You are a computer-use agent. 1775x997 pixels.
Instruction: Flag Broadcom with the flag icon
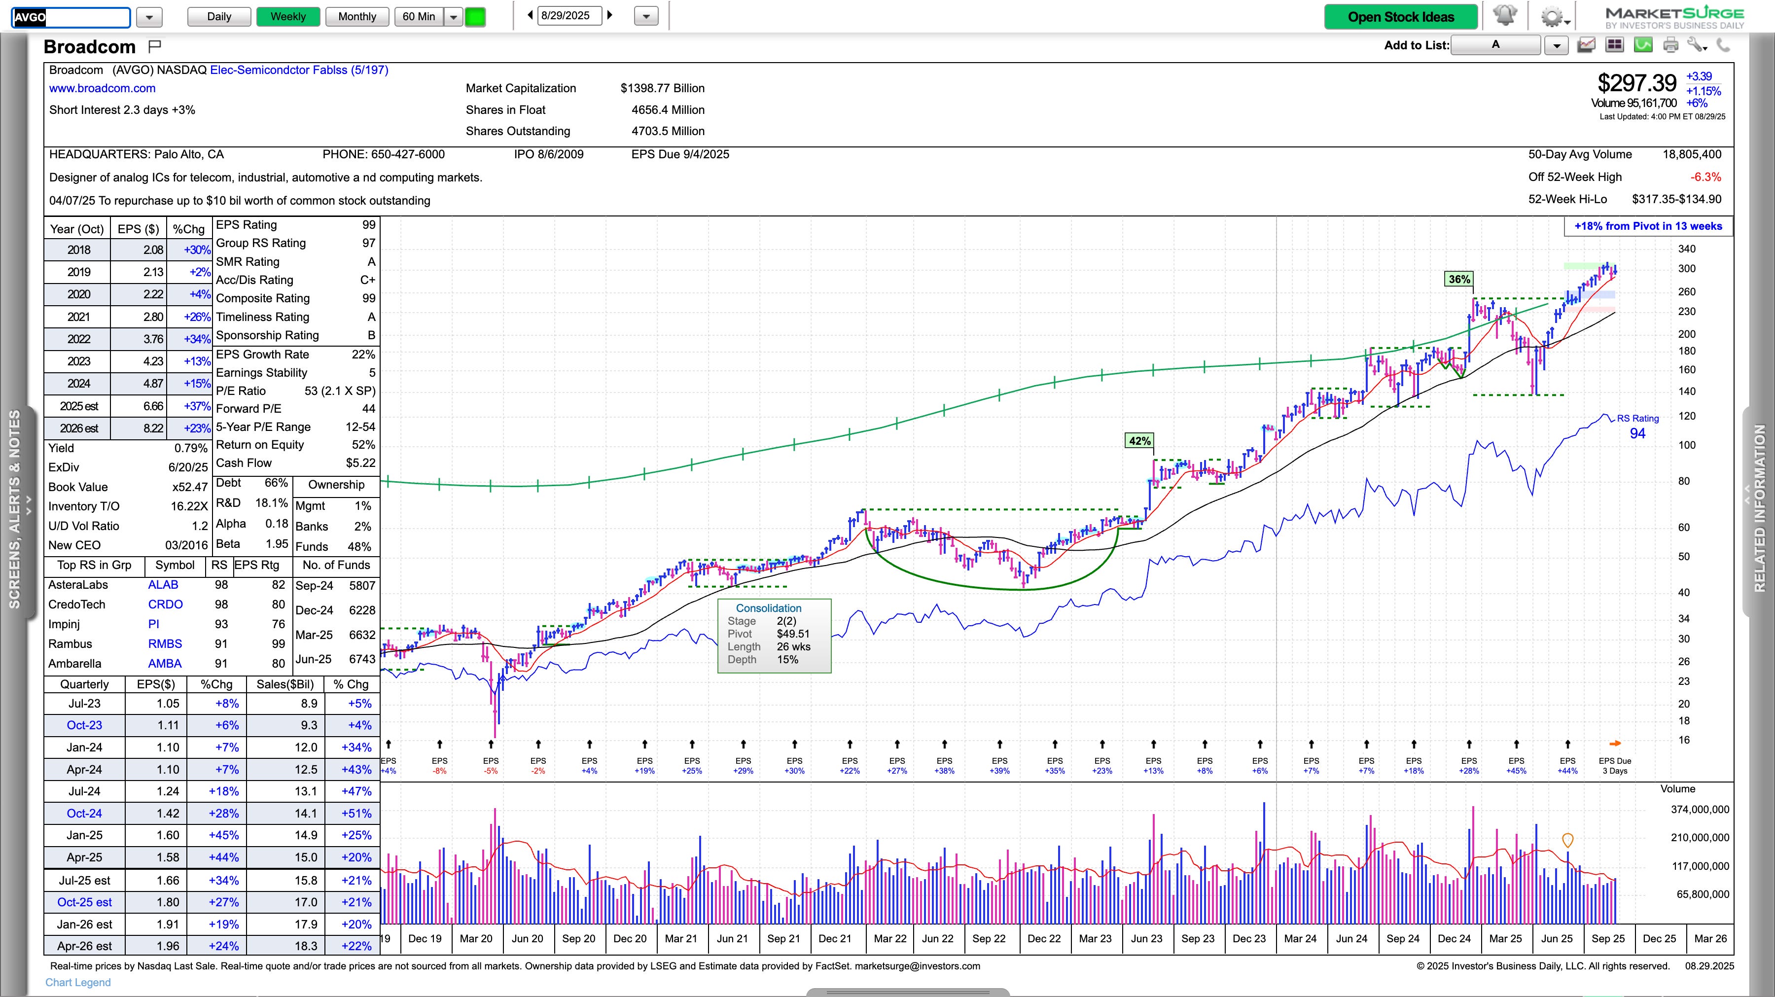pos(154,46)
